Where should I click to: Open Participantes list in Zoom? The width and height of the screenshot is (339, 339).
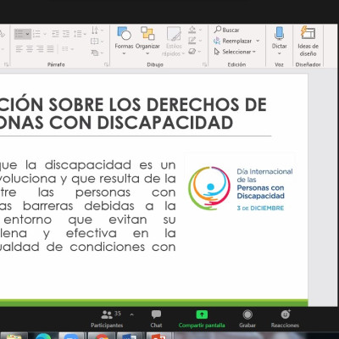pyautogui.click(x=107, y=320)
